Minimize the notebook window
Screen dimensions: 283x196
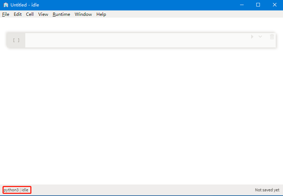tap(241, 5)
